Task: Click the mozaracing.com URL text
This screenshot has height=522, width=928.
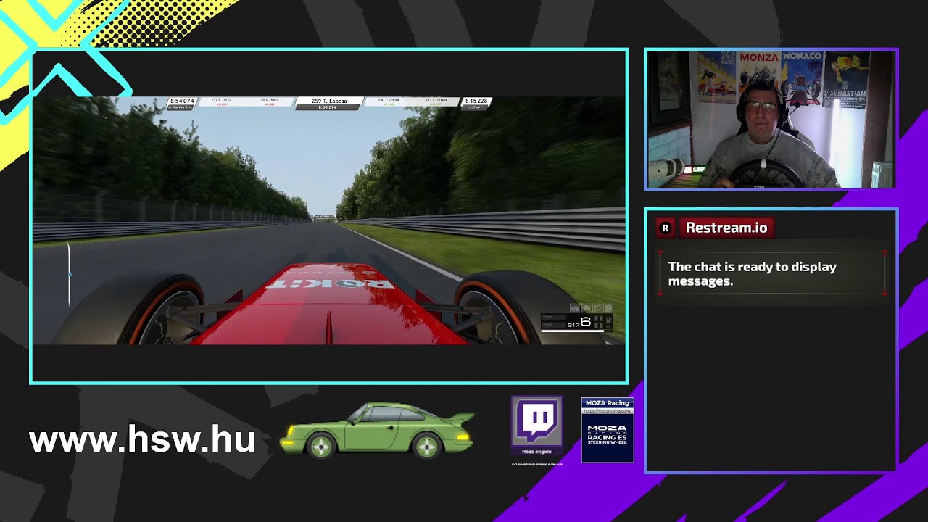Action: pos(608,411)
